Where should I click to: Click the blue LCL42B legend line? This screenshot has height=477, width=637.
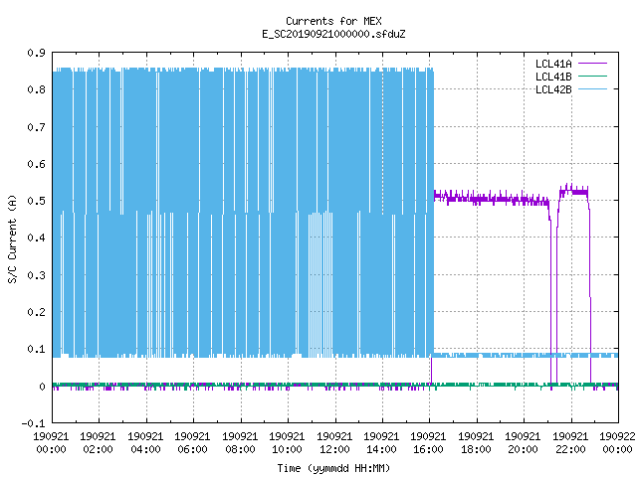click(592, 88)
